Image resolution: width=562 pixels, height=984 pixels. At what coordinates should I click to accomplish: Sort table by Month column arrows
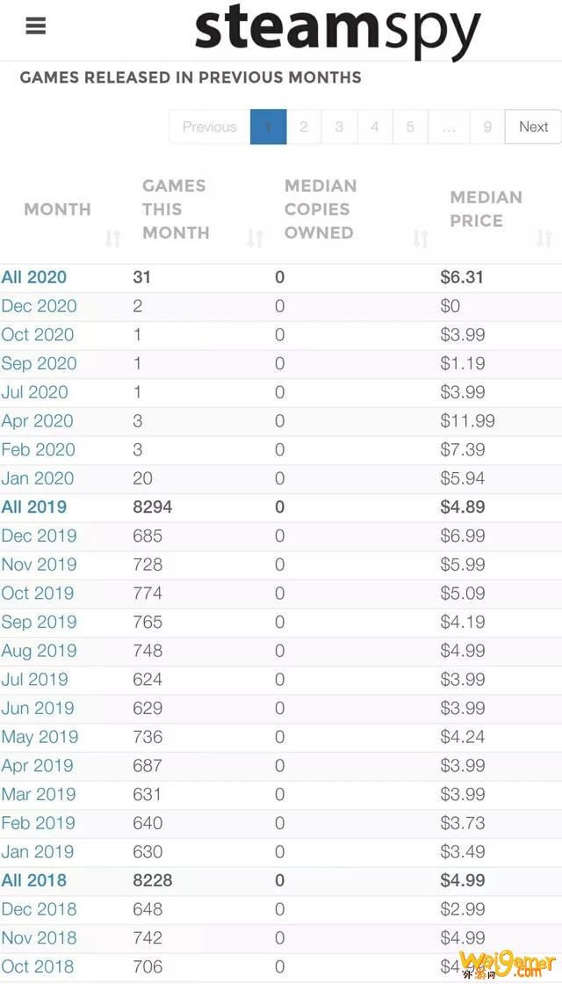[112, 238]
